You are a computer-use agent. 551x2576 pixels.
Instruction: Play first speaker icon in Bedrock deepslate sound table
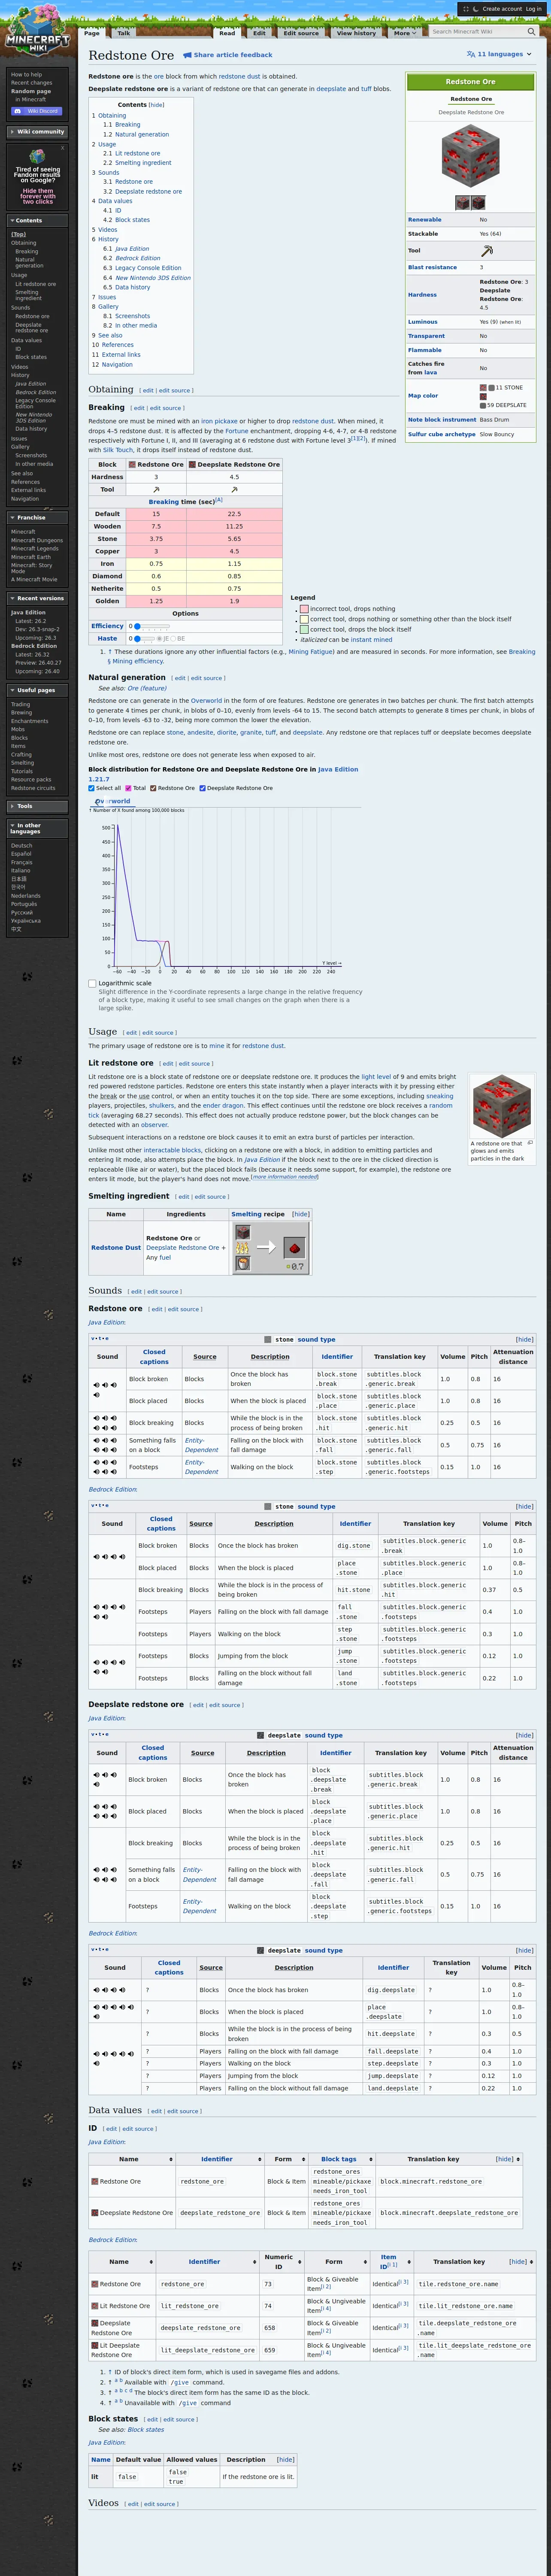pyautogui.click(x=97, y=1990)
